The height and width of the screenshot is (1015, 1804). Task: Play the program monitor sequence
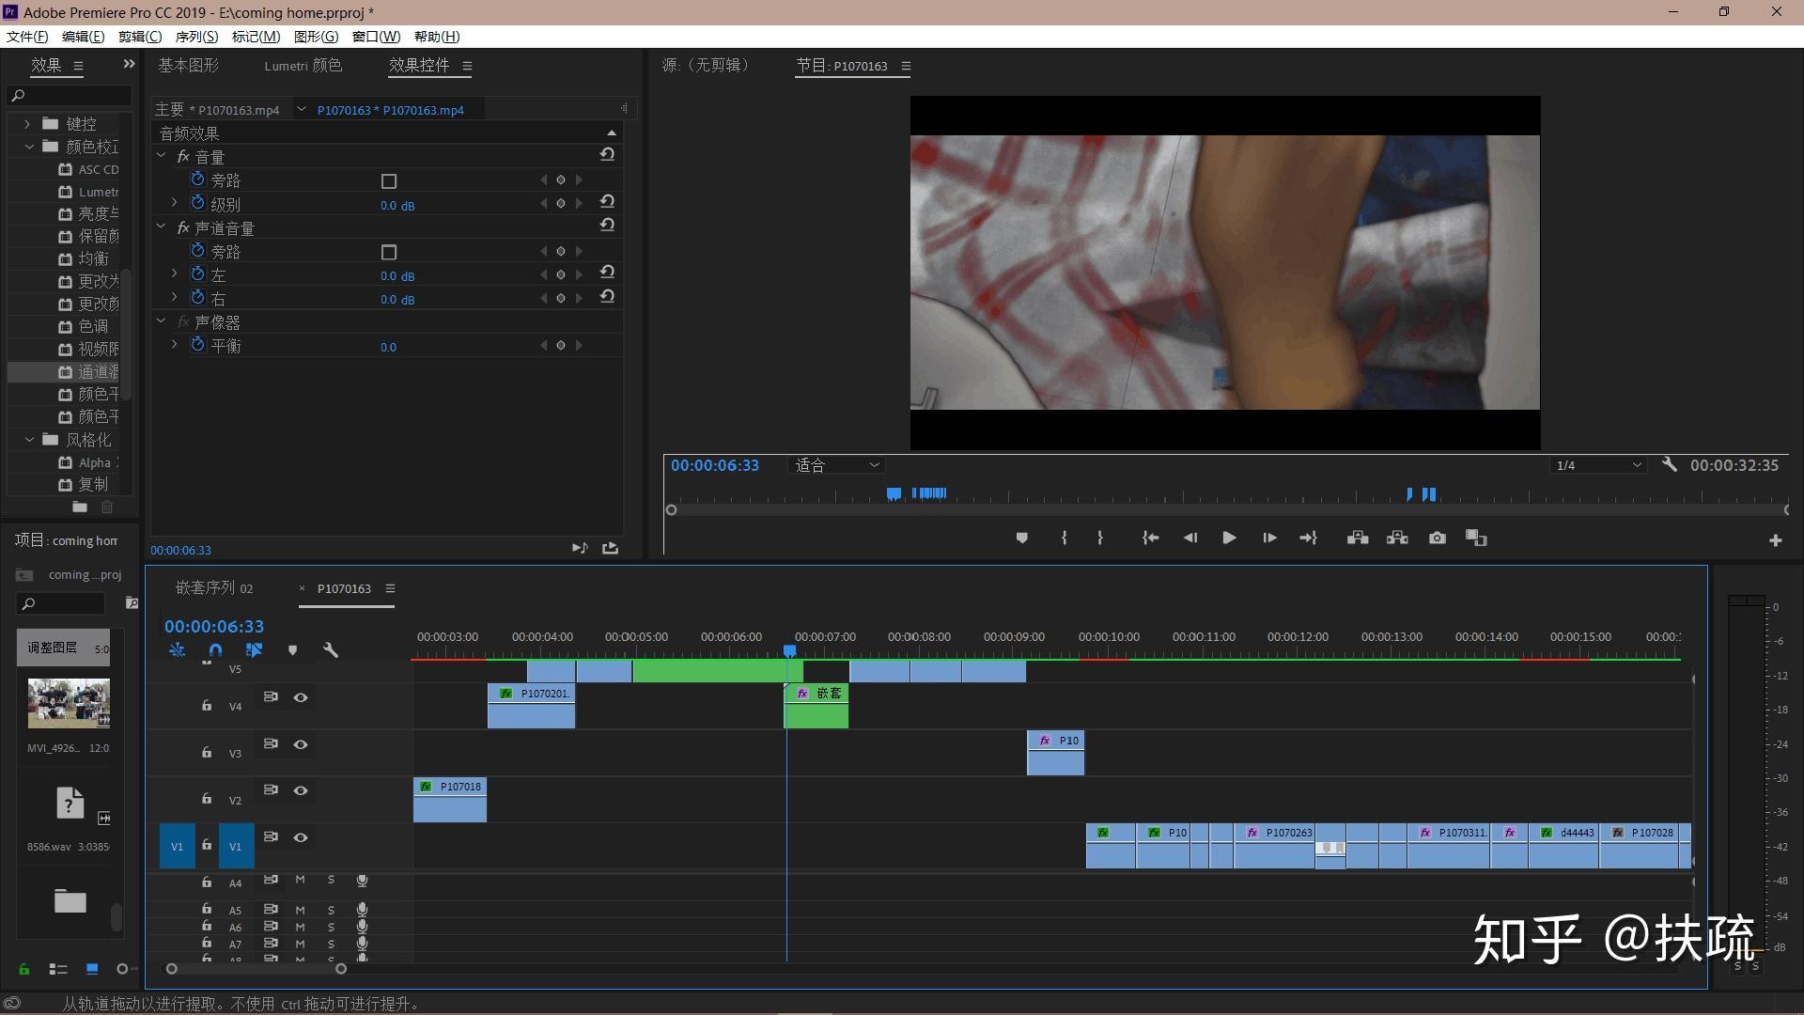[1228, 538]
